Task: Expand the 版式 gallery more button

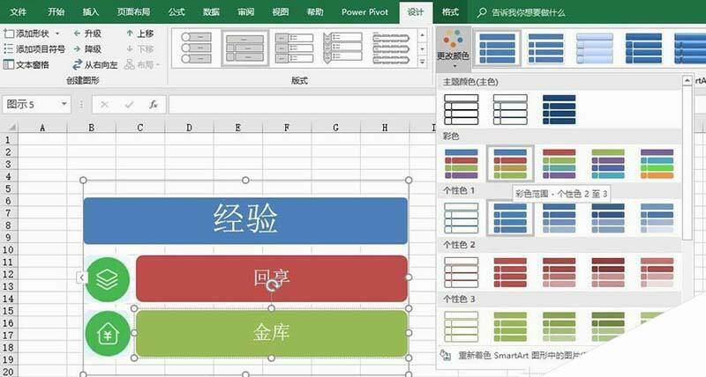Action: coord(423,63)
